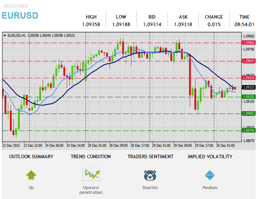
Task: Click the 24 Dec 14:00 time axis label
Action: 75,146
